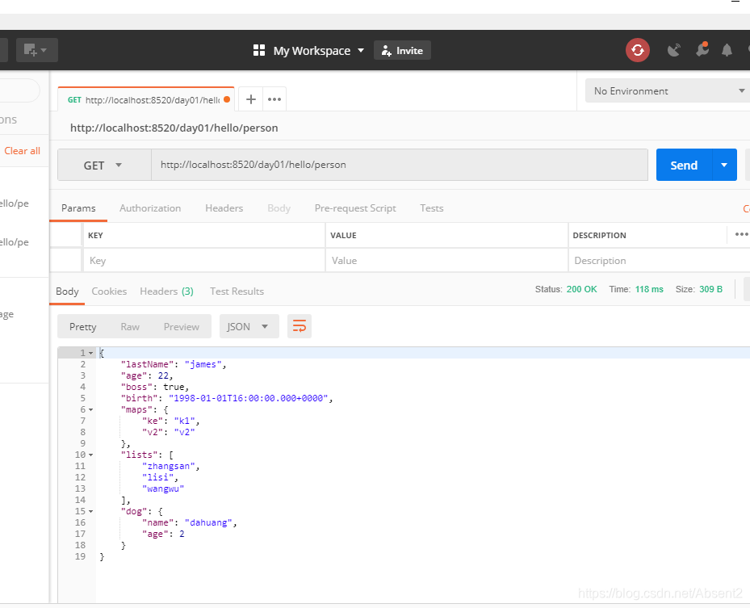This screenshot has height=608, width=750.
Task: Click the KEY column header
Action: pyautogui.click(x=95, y=235)
